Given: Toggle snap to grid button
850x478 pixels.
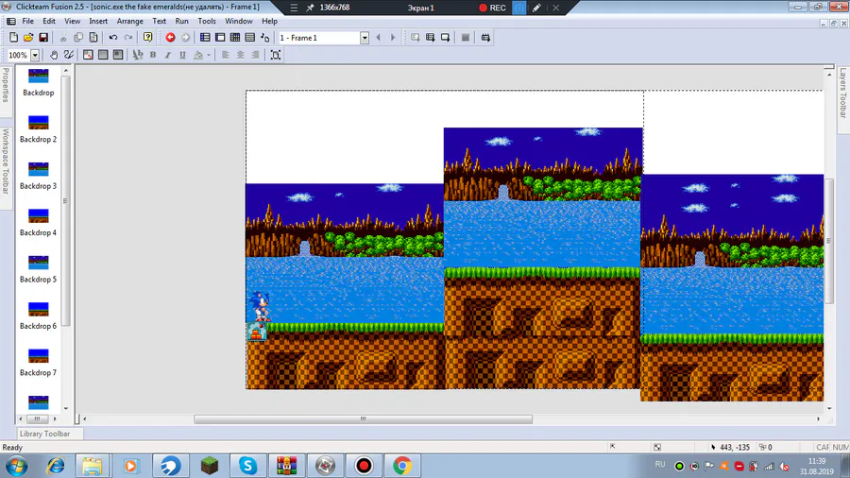Looking at the screenshot, I should pos(118,55).
